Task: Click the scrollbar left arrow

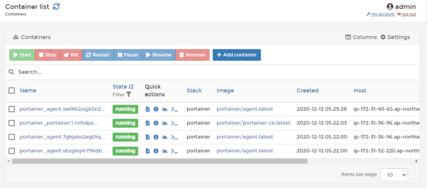Action: (x=9, y=161)
